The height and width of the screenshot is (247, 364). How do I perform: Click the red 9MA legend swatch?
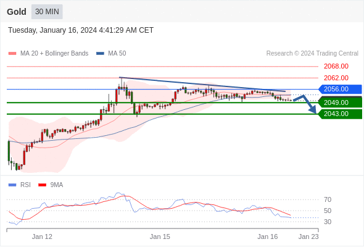(x=42, y=185)
